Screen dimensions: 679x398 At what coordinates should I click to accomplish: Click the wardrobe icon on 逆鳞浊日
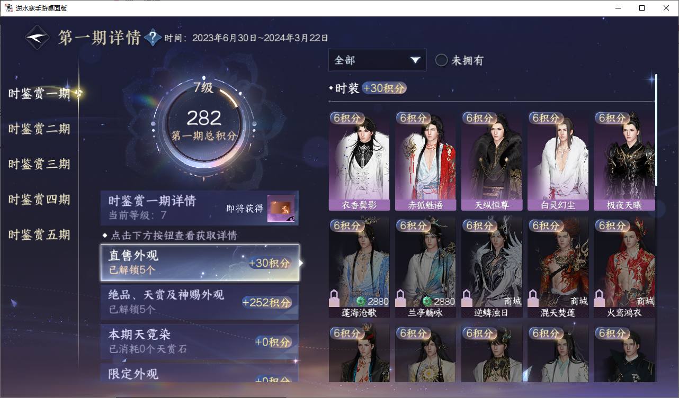click(x=467, y=298)
